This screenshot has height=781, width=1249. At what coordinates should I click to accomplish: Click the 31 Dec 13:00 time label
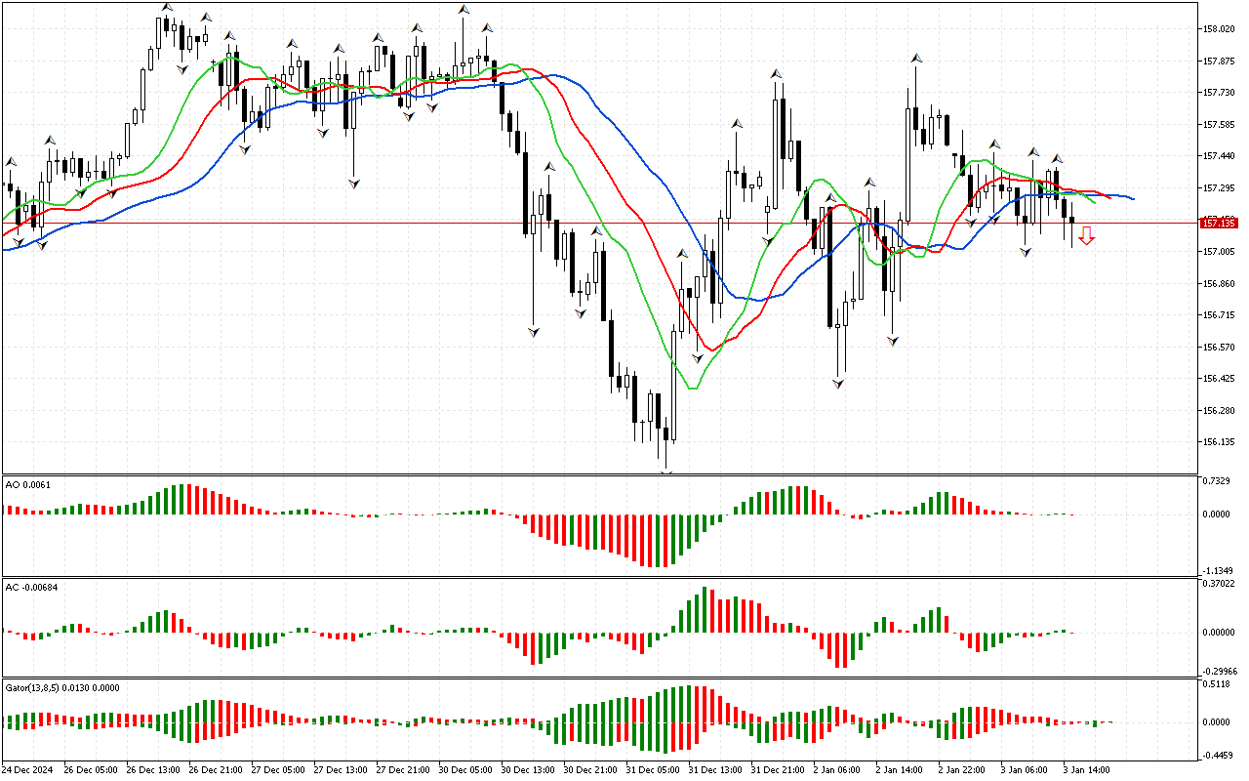715,770
